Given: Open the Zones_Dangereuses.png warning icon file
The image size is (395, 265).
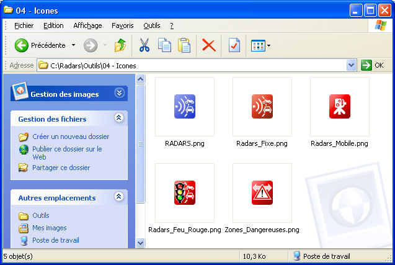Looking at the screenshot, I should (x=262, y=193).
